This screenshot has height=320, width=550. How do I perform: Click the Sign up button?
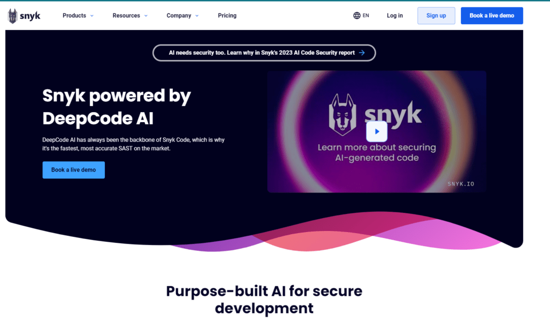pos(436,16)
